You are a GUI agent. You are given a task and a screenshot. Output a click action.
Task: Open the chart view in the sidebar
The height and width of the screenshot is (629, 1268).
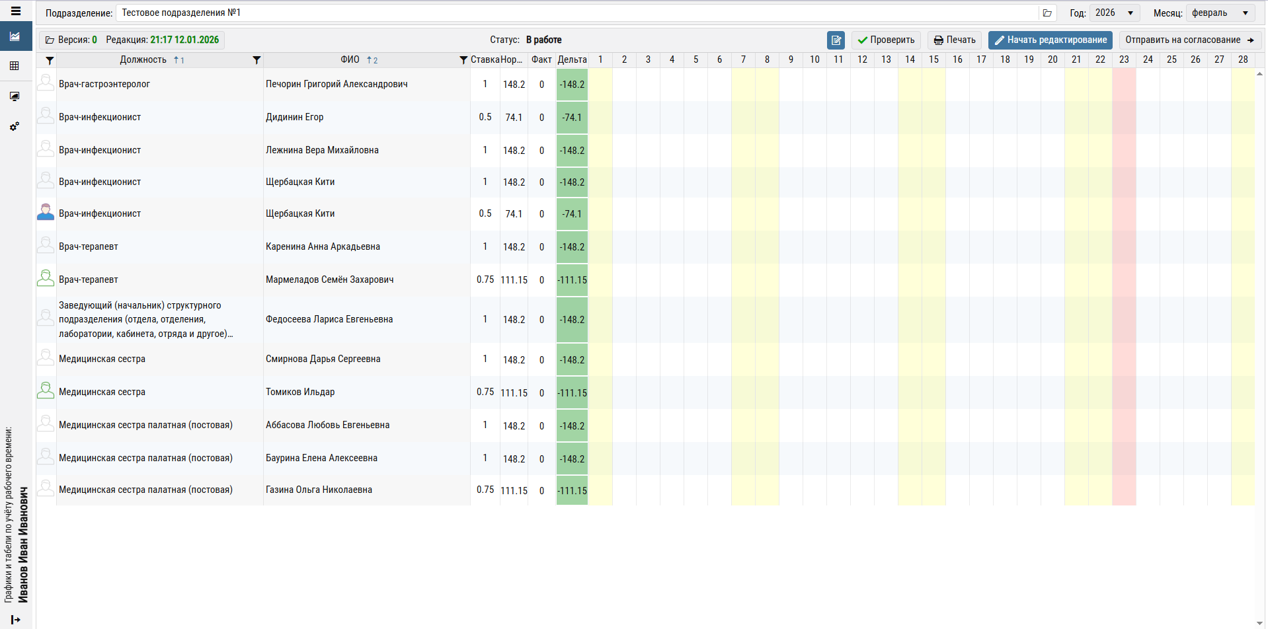[x=16, y=36]
